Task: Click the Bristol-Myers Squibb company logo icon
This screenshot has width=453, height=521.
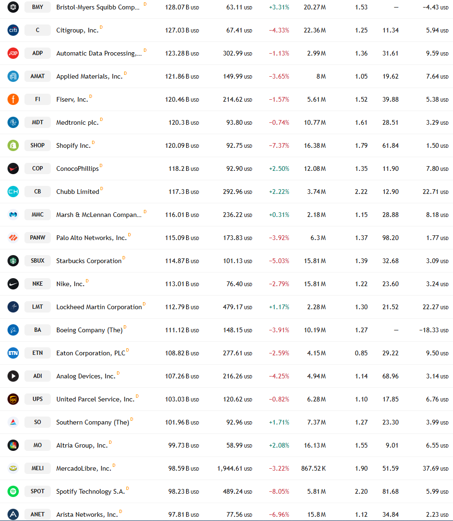Action: point(13,7)
